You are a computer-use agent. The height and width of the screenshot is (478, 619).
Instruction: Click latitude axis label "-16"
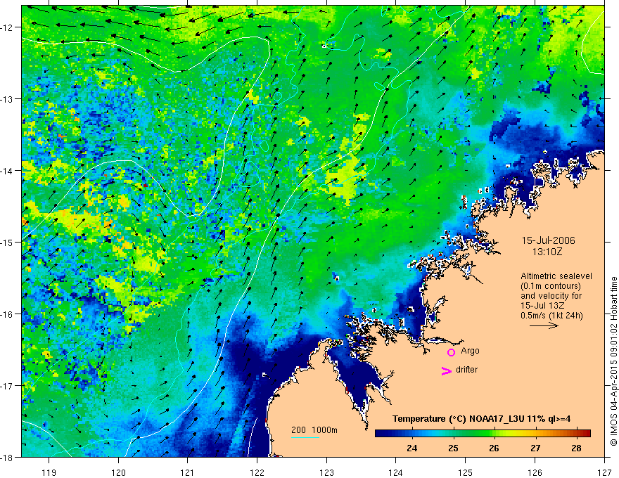point(8,314)
